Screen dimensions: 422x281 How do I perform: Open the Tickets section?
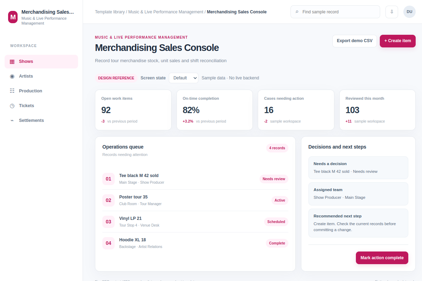point(41,106)
